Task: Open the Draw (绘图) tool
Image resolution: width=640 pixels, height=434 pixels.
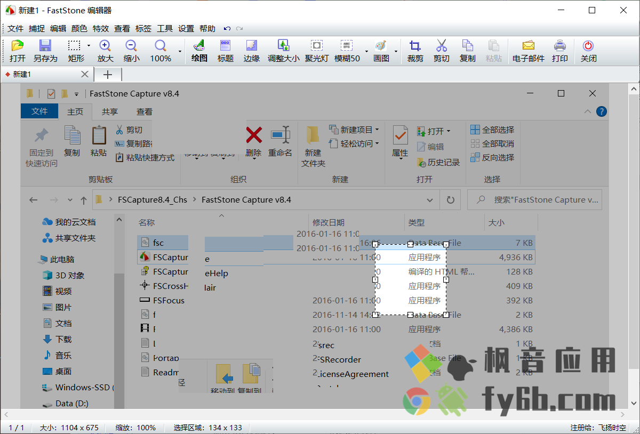Action: tap(199, 51)
